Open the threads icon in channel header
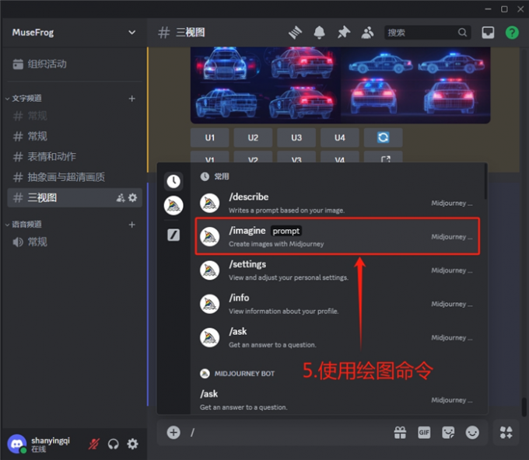Screen dimensions: 529x460 295,33
